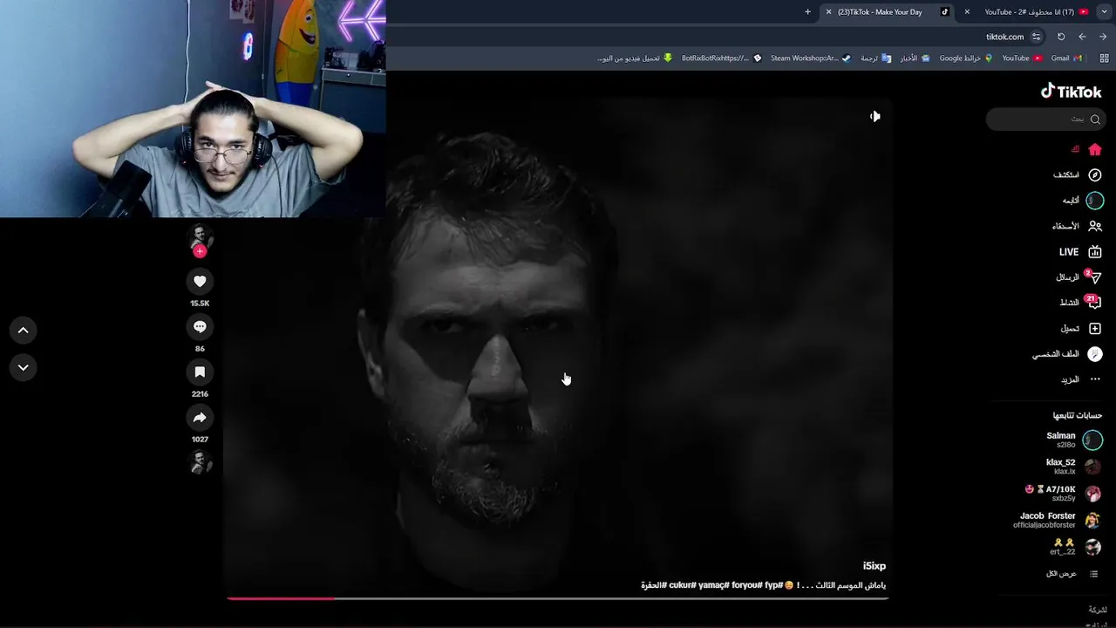The height and width of the screenshot is (628, 1116).
Task: Open the followed account Jacob Forster
Action: (1058, 521)
